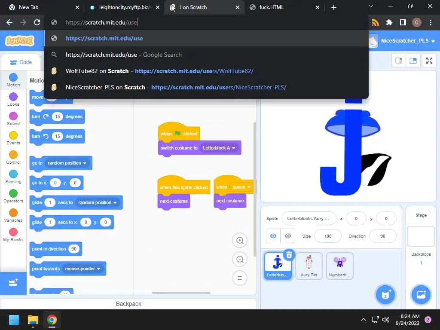Open Windows Start menu
The image size is (440, 330).
pos(14,320)
